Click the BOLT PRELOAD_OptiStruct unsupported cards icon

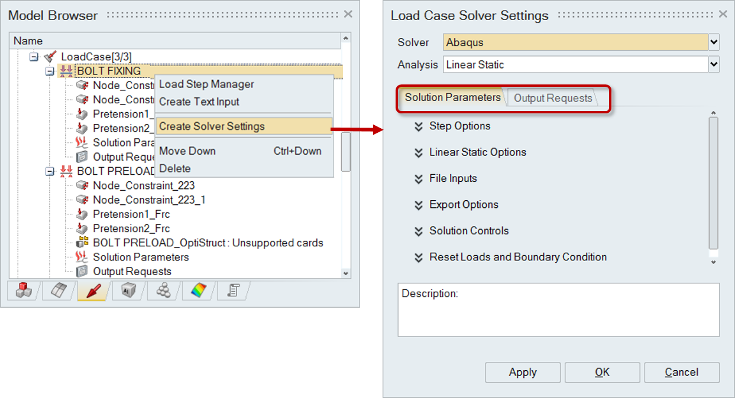pos(82,243)
